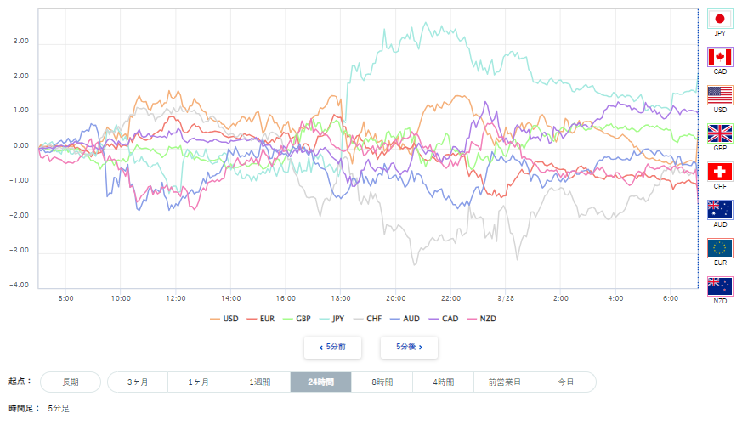Click the 3/28 date axis label
Screen dimensions: 742x425
[x=506, y=298]
